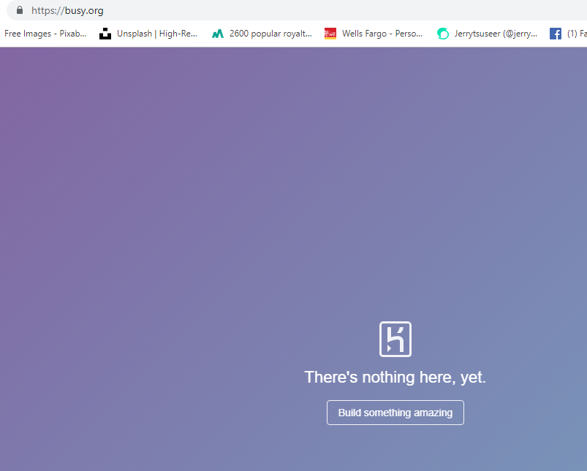Click the padlock site security icon
Screen dimensions: 587x471
coord(20,10)
